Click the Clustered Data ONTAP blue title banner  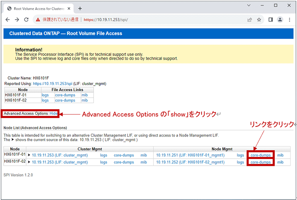coord(148,34)
